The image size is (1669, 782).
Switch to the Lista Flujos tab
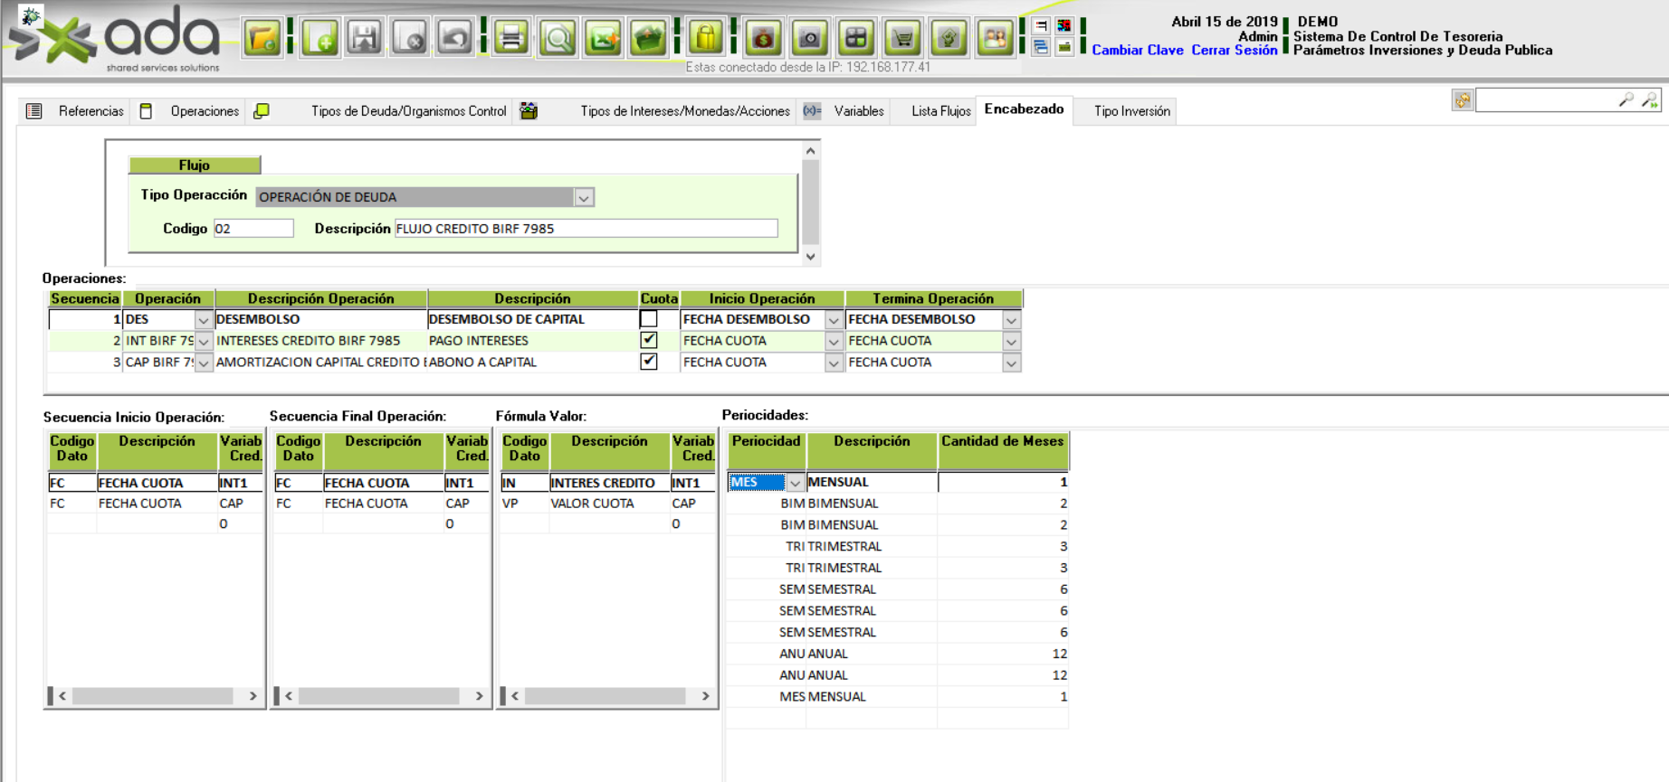point(940,111)
